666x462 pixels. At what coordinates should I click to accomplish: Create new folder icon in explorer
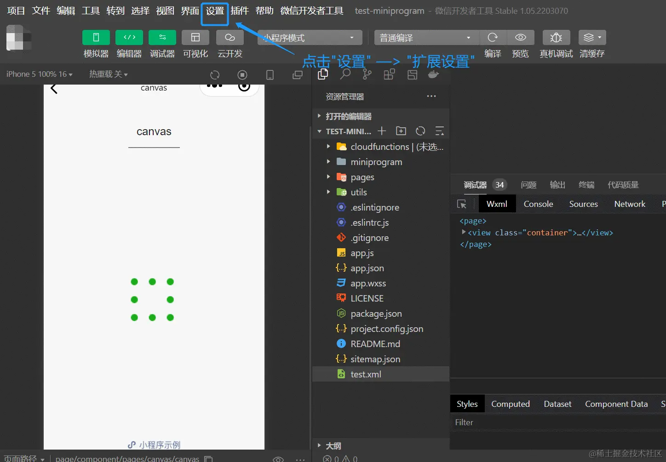[x=401, y=131]
